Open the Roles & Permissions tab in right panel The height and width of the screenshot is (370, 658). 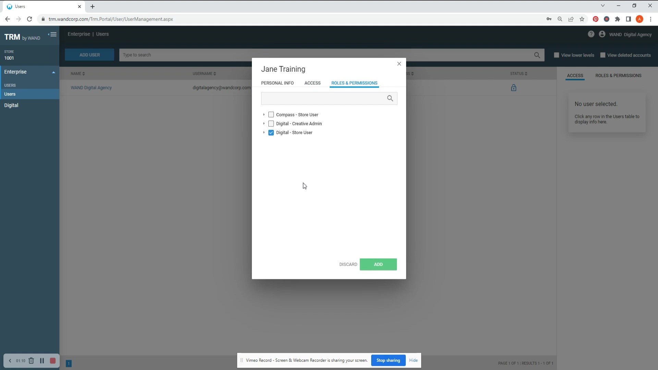(618, 75)
